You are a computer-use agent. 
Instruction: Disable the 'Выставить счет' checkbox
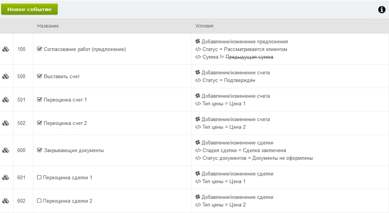pos(39,76)
